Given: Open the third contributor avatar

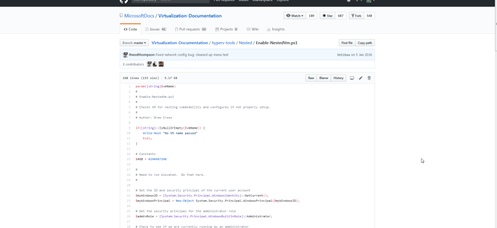Looking at the screenshot, I should pos(161,64).
